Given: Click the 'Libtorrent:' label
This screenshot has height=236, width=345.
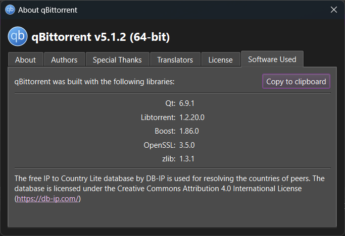Looking at the screenshot, I should pos(158,117).
